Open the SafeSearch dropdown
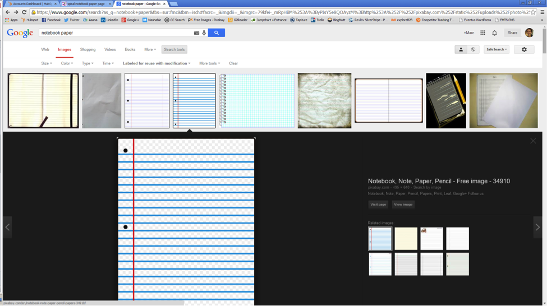547x306 pixels. pyautogui.click(x=497, y=50)
